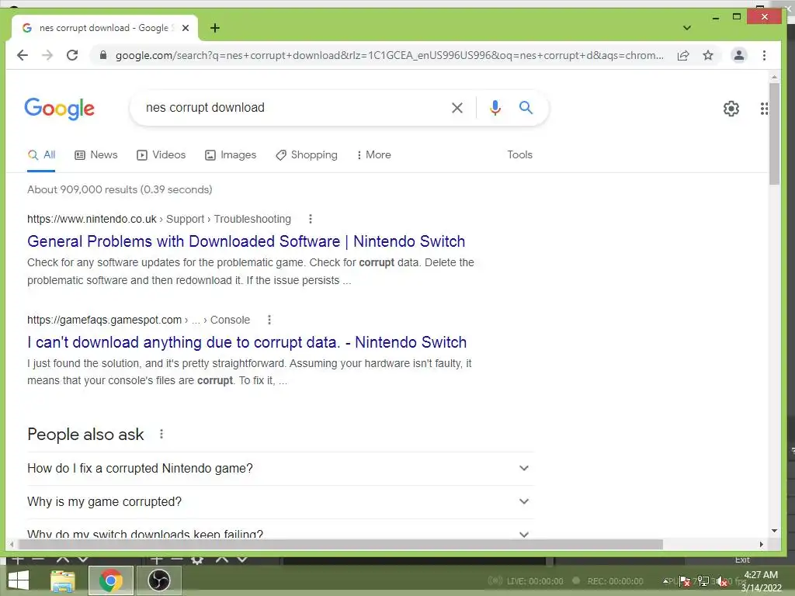Open the nintendo.co.uk result's three-dot menu
Image resolution: width=795 pixels, height=596 pixels.
click(x=311, y=219)
